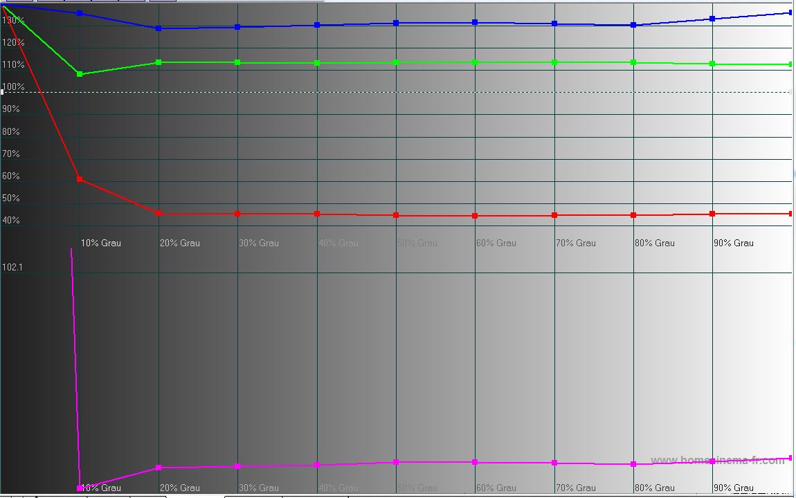Click the red data point at 10% Grau

(x=80, y=179)
